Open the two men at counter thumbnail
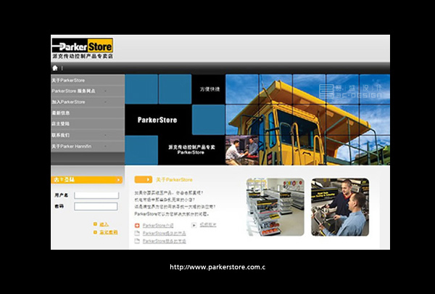 340,207
